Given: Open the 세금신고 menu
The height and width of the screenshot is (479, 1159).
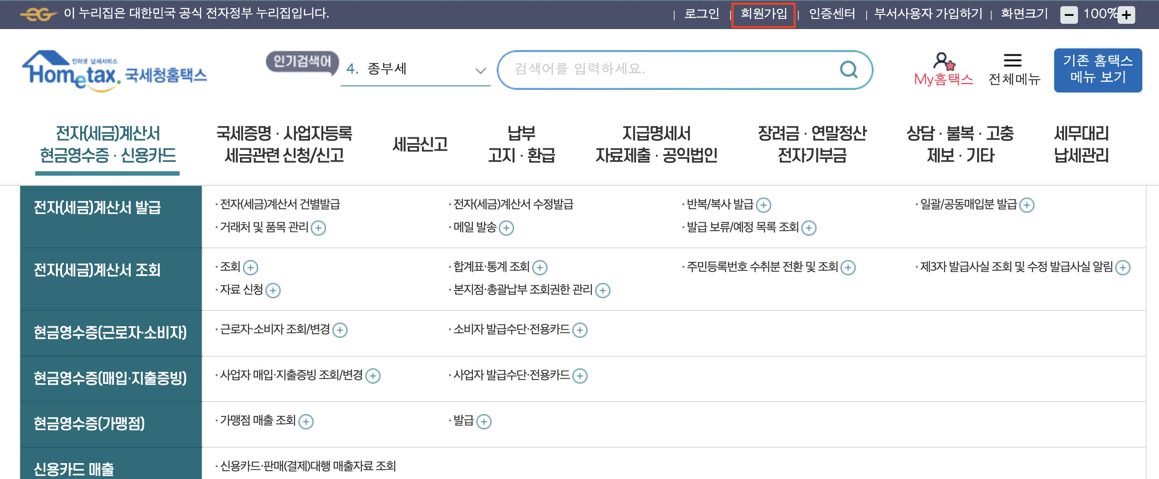Looking at the screenshot, I should coord(419,144).
